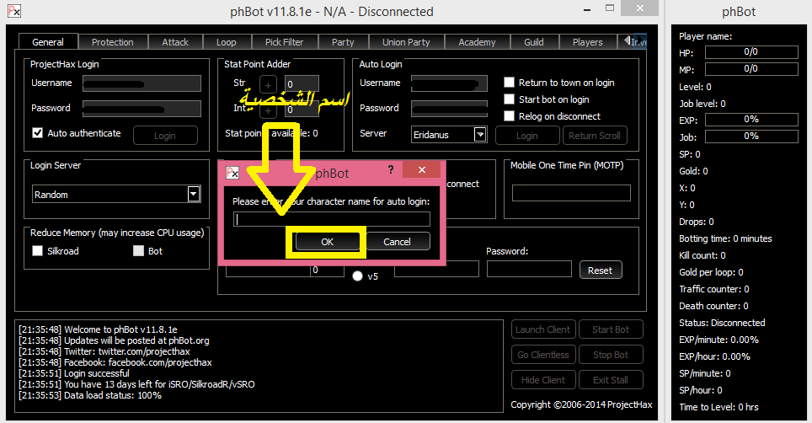Maximize the phBot window
812x423 pixels.
(610, 8)
